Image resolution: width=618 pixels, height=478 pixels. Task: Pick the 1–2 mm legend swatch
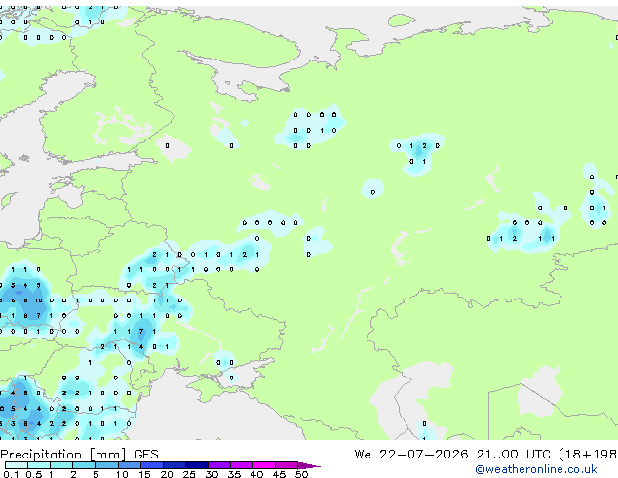coord(61,465)
